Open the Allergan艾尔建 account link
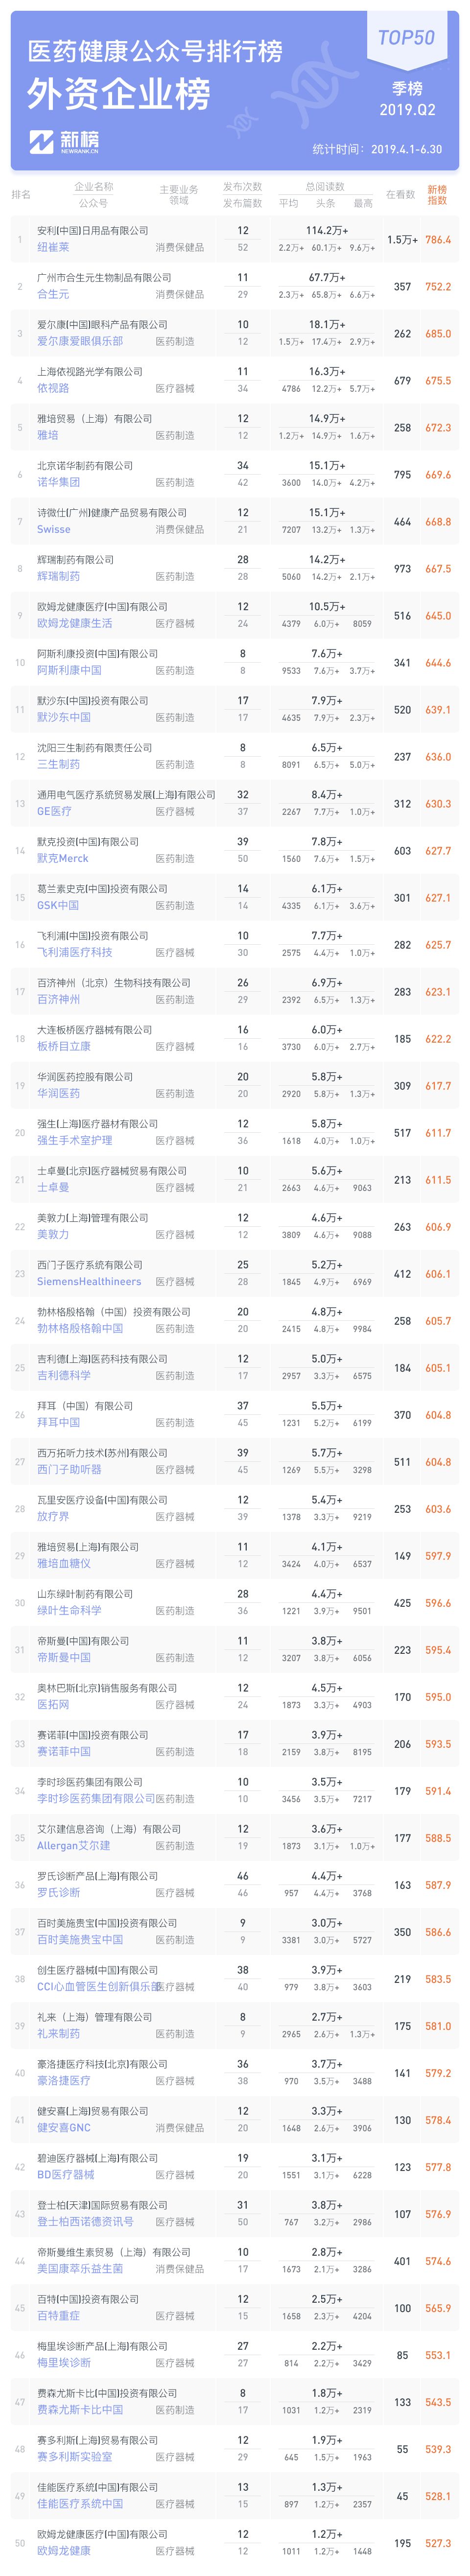 tap(74, 1846)
